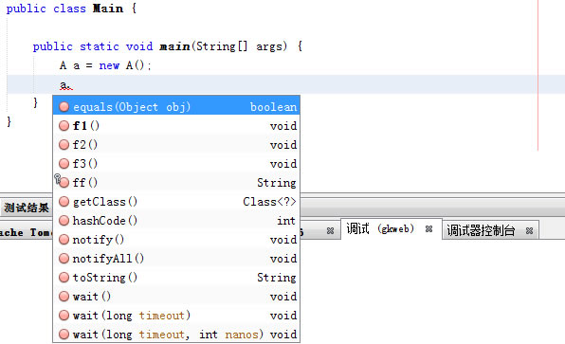Image resolution: width=565 pixels, height=344 pixels.
Task: Click method icon beside equals entry
Action: (x=64, y=107)
